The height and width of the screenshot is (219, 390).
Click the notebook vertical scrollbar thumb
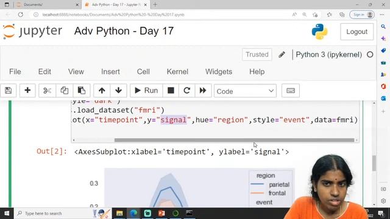(x=374, y=164)
